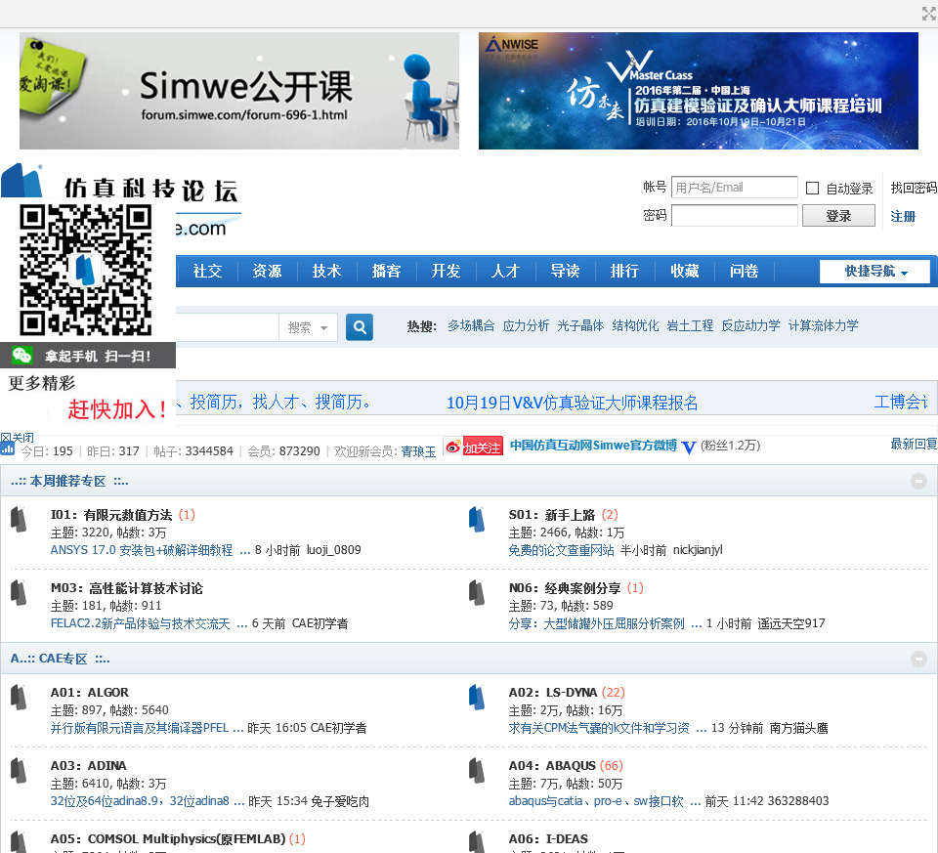Screen dimensions: 938x853
Task: Click the statistics bar chart icon near 今日
Action: click(8, 448)
